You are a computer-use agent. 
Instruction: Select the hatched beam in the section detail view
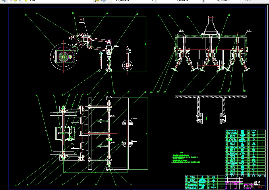tap(211, 97)
